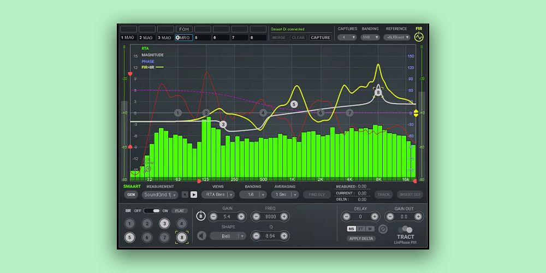Click the speaker solo icon beside Shape
Viewport: 546px width, 273px height.
[x=201, y=236]
